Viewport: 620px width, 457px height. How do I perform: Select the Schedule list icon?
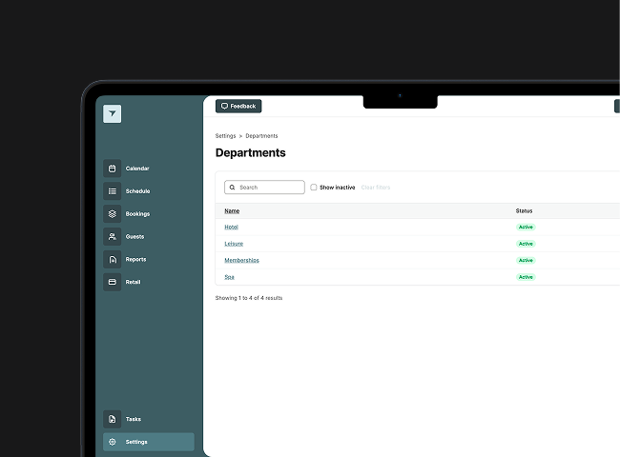[112, 191]
